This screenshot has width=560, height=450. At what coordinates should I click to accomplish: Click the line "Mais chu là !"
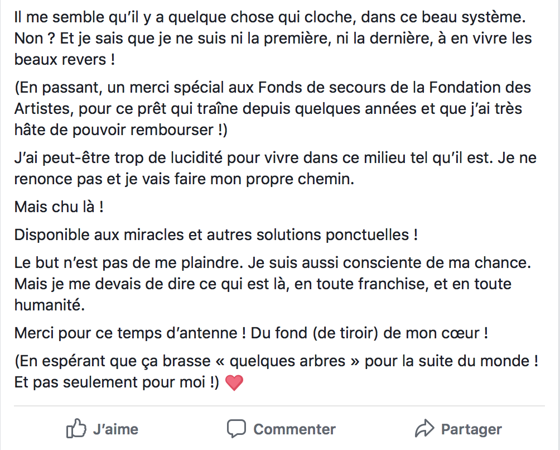coord(59,207)
